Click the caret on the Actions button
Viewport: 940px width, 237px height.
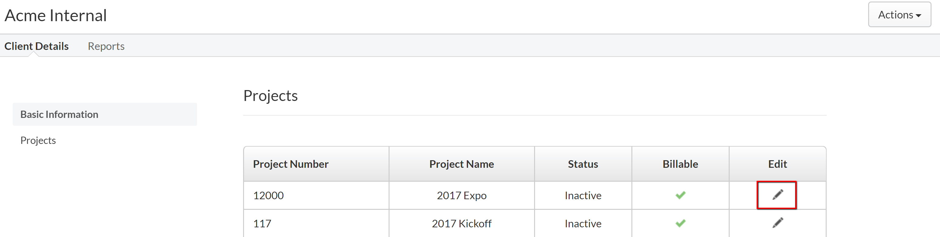(919, 15)
